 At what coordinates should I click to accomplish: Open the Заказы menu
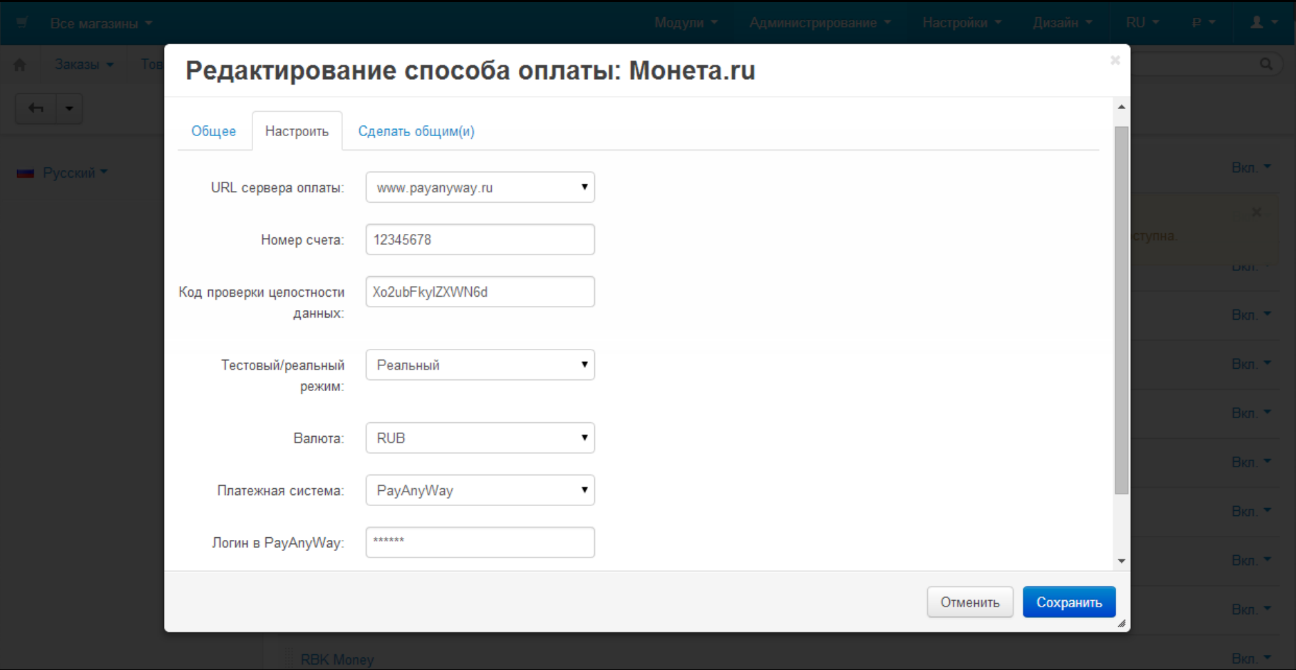[84, 64]
